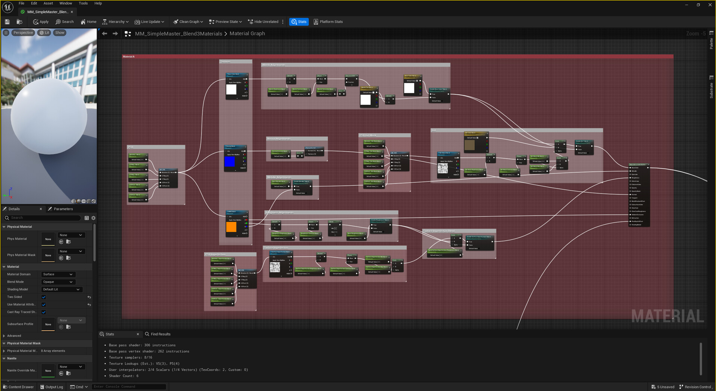Click the orange texture sample preview
Image resolution: width=716 pixels, height=391 pixels.
pos(231,227)
